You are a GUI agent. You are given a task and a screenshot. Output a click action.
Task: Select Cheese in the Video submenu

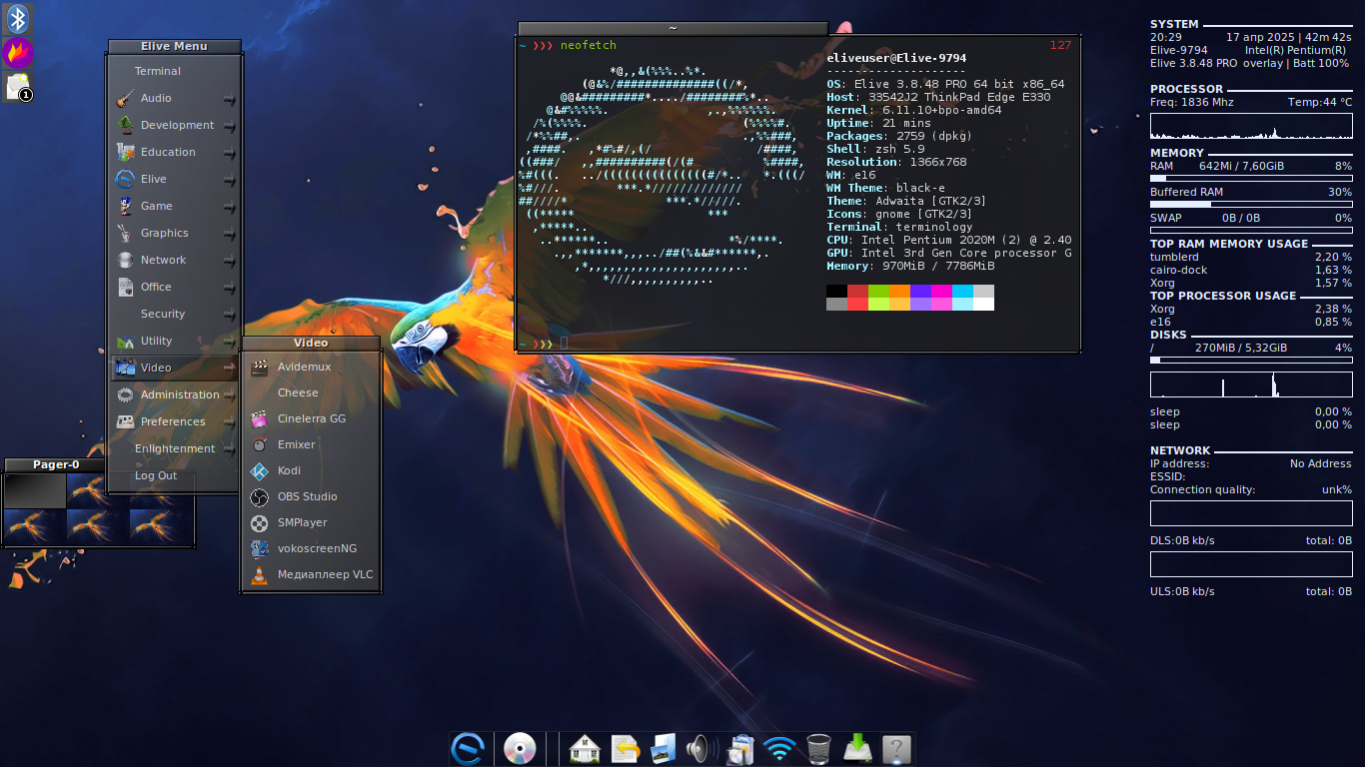[311, 392]
